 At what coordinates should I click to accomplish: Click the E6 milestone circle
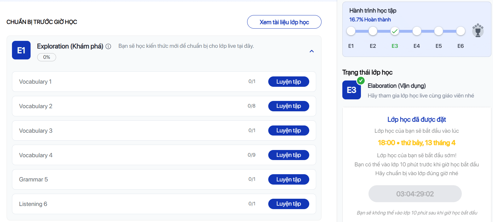click(461, 31)
